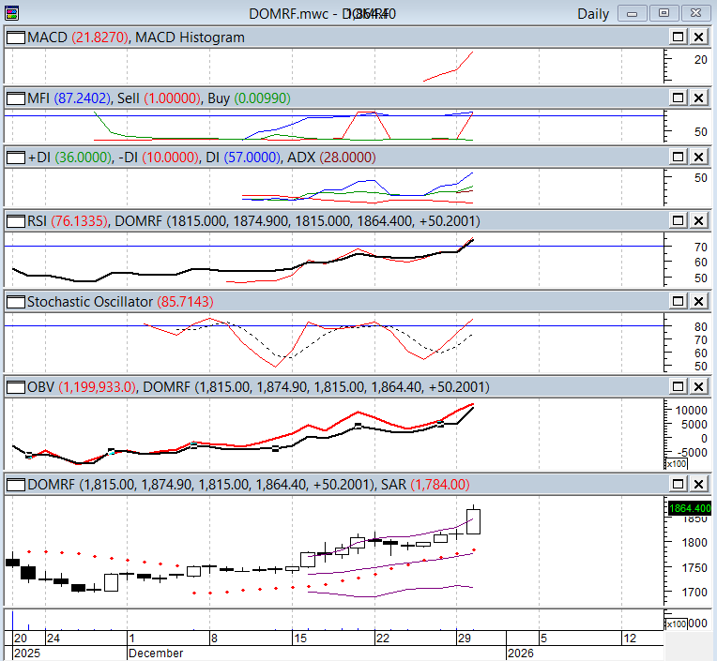717x661 pixels.
Task: Maximize the OBV panel
Action: 678,386
